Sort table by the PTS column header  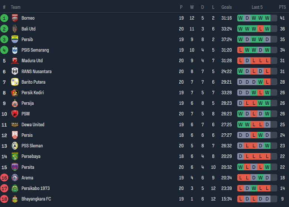pos(282,7)
